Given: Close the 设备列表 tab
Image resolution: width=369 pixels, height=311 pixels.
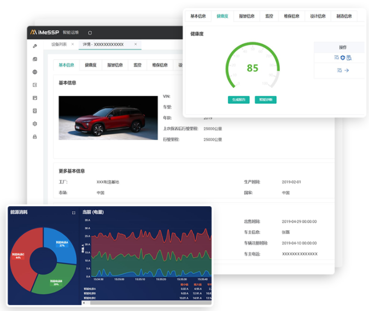Looking at the screenshot, I should 73,44.
